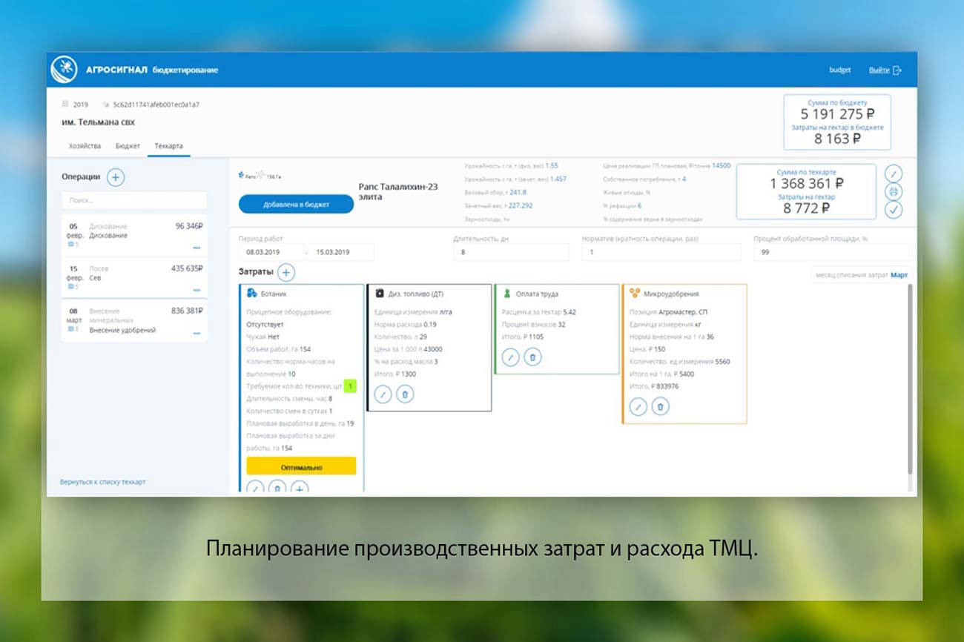Screen dimensions: 964x642
Task: Switch to the Хозяйства tab
Action: [x=85, y=146]
